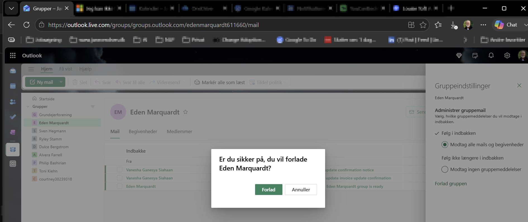The image size is (528, 222).
Task: Open the browser tab search dropdown
Action: click(11, 8)
